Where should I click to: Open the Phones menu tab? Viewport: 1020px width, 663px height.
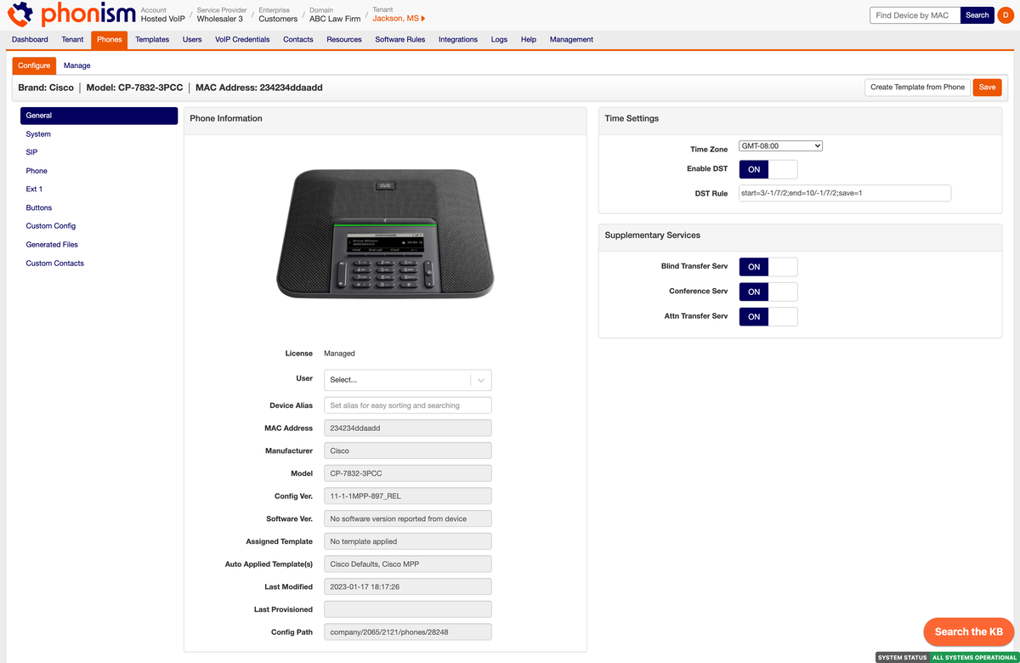tap(110, 39)
